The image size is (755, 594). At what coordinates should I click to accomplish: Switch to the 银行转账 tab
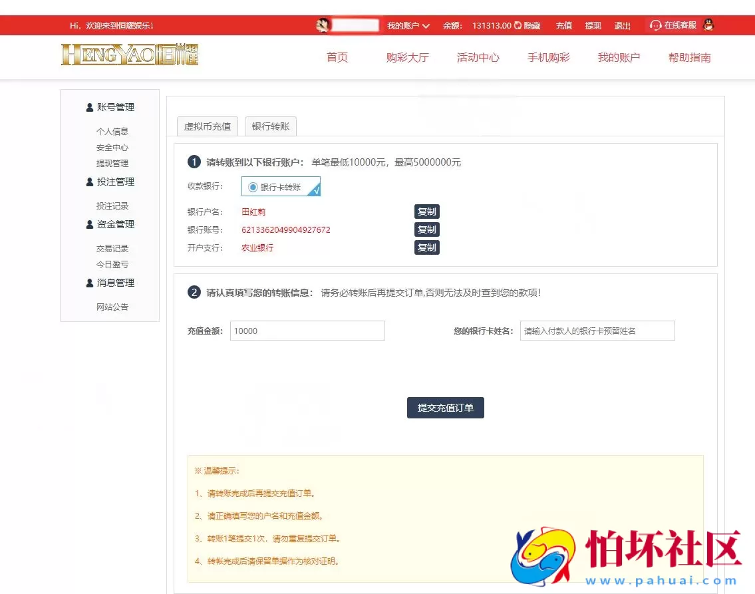(270, 126)
